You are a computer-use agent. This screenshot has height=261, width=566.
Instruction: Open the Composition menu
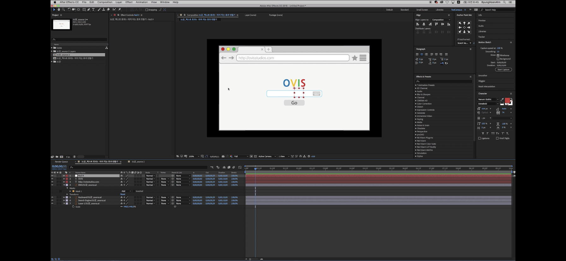[105, 2]
